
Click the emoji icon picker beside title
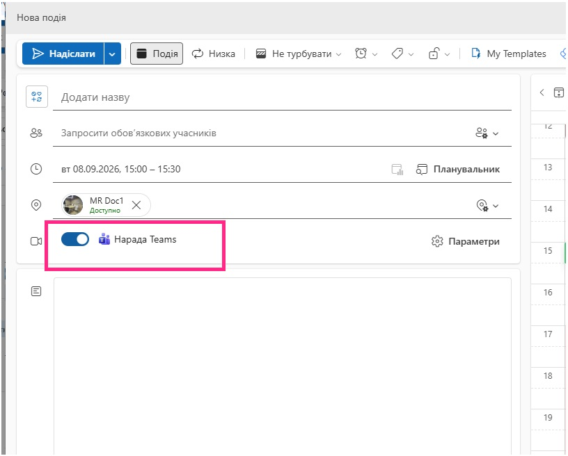coord(37,97)
